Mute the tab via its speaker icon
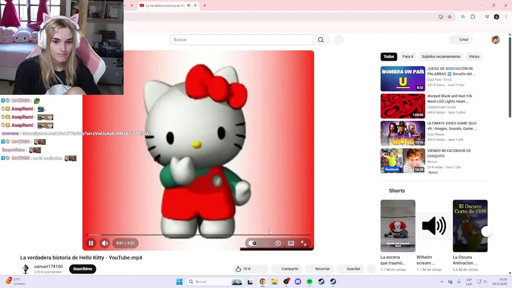The height and width of the screenshot is (288, 512). 189,6
